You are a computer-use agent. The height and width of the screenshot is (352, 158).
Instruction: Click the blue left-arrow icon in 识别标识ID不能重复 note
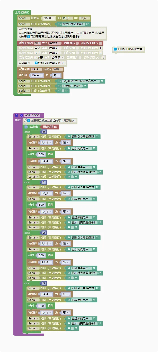click(115, 49)
